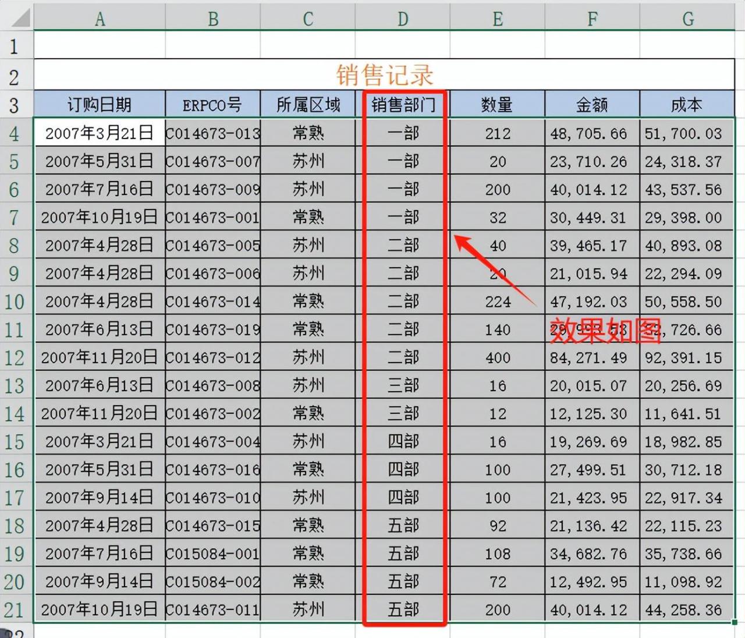Viewport: 745px width, 638px height.
Task: Select 五部 cell in row 18
Action: tap(403, 525)
